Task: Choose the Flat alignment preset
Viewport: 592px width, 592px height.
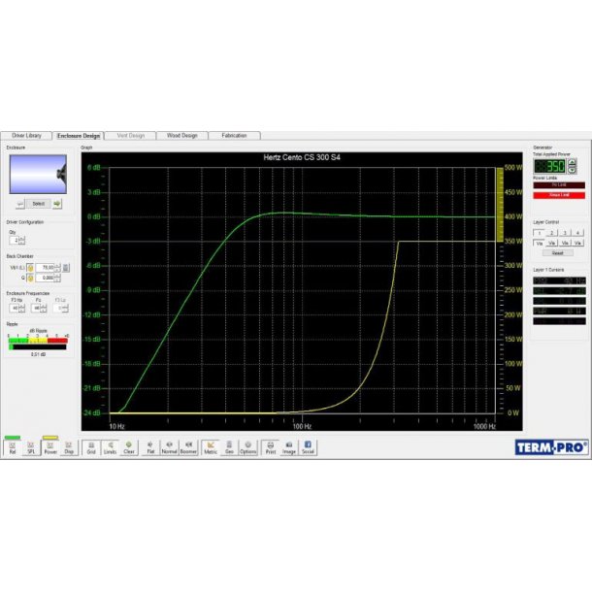Action: 150,447
